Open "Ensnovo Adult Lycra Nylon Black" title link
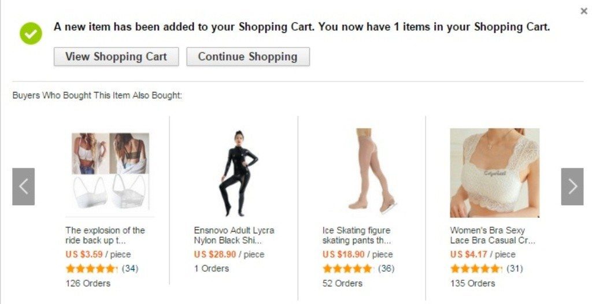The height and width of the screenshot is (304, 592). tap(234, 235)
